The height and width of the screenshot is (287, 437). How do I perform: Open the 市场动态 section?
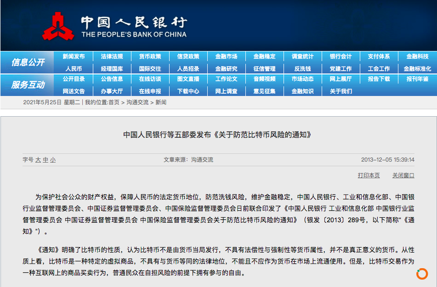(303, 79)
